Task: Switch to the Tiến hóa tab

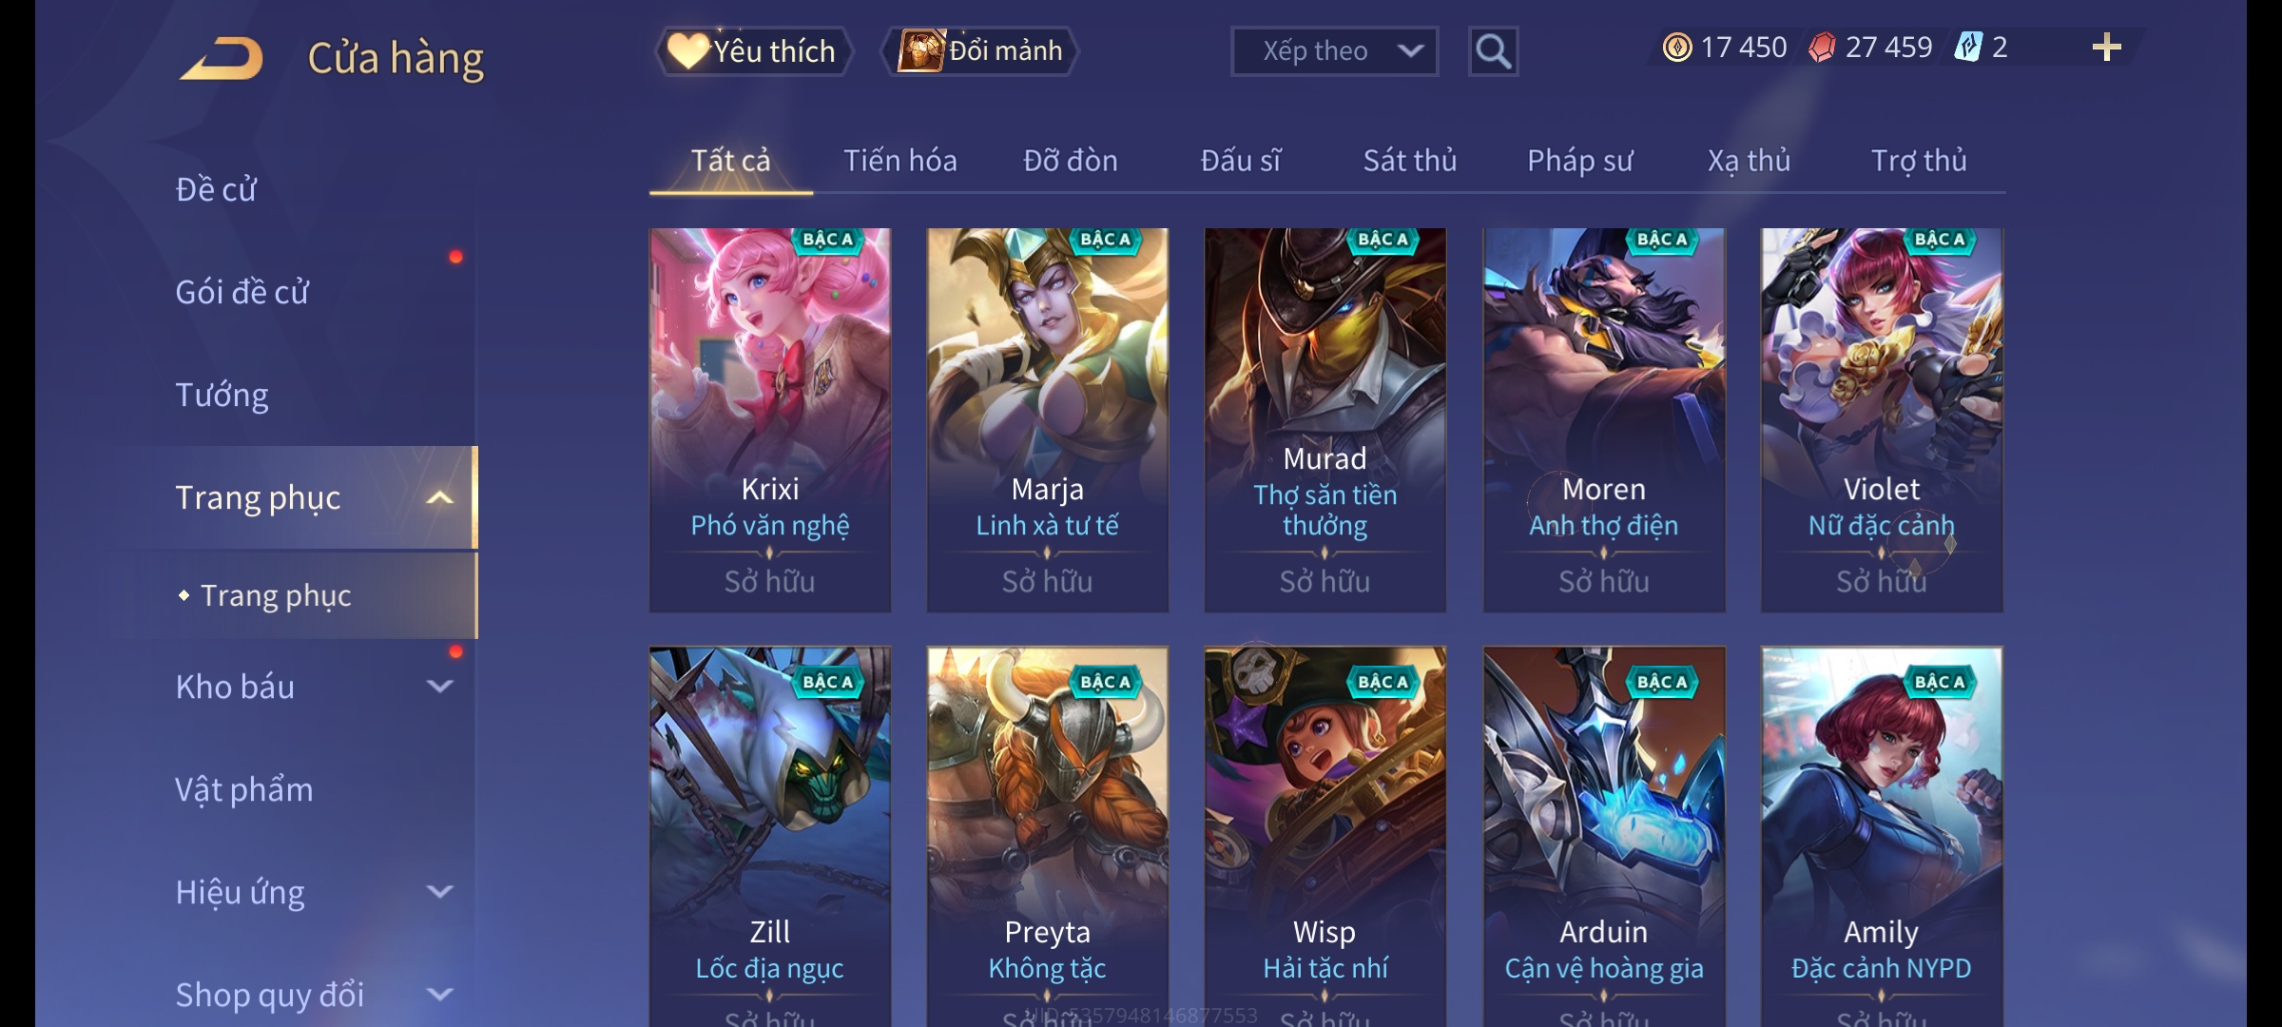Action: (x=899, y=161)
